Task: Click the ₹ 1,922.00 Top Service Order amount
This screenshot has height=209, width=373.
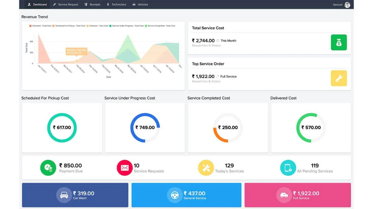Action: tap(203, 76)
